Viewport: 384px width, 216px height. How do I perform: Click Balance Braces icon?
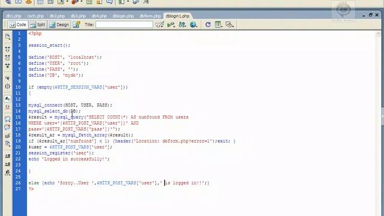(x=8, y=86)
